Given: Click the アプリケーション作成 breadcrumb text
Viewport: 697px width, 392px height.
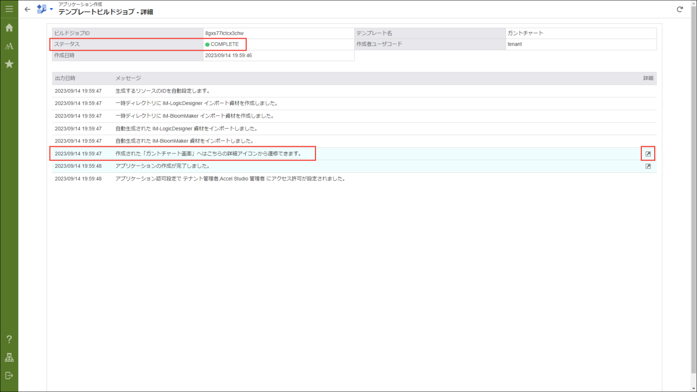Looking at the screenshot, I should [x=80, y=4].
